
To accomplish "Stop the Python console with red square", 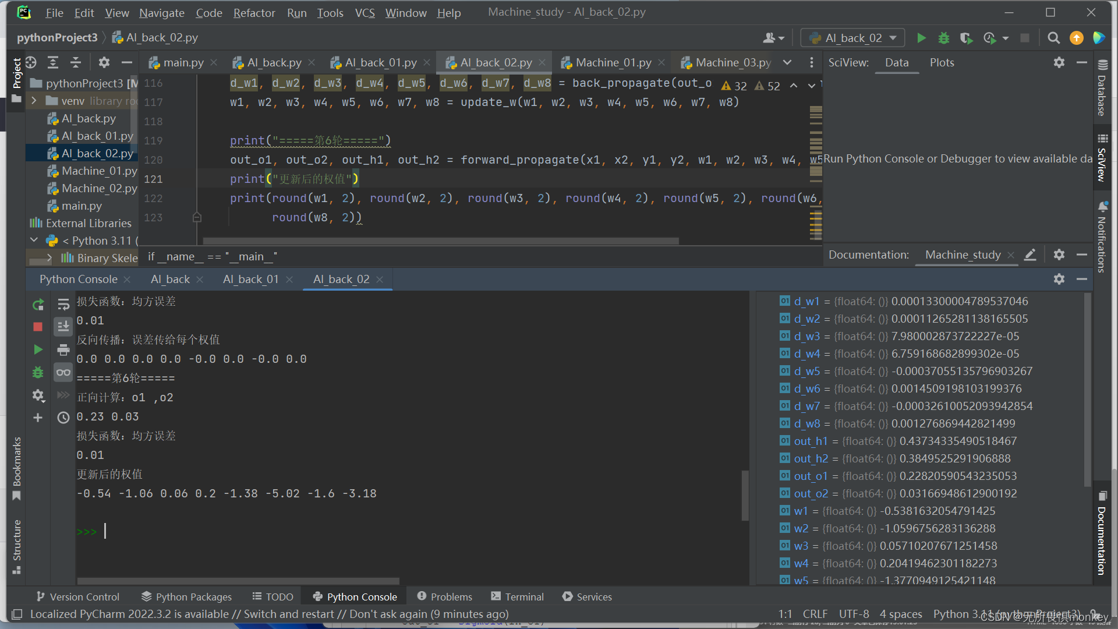I will coord(38,327).
